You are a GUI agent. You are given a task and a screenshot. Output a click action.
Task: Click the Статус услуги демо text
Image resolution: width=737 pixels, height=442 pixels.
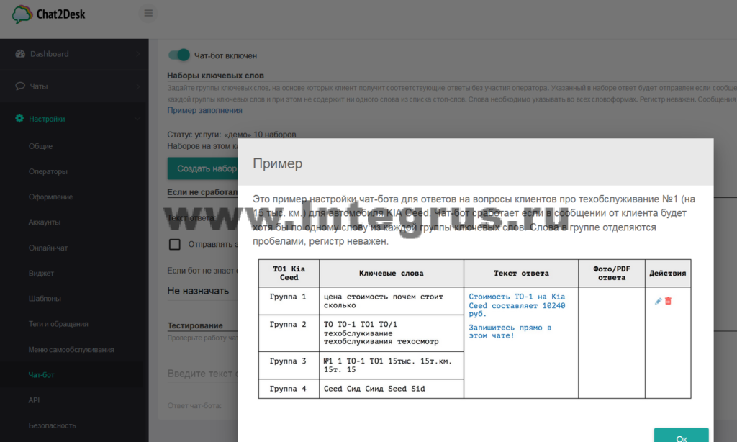pyautogui.click(x=232, y=135)
